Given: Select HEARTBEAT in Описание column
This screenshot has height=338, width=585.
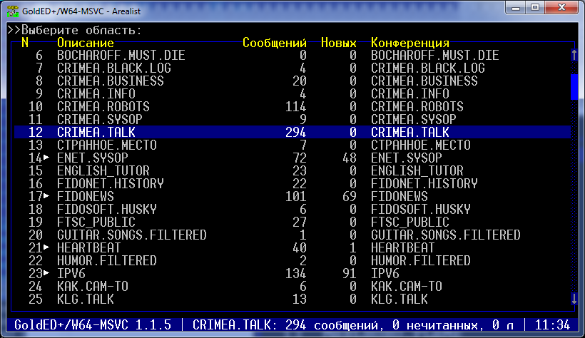Looking at the screenshot, I should (89, 247).
